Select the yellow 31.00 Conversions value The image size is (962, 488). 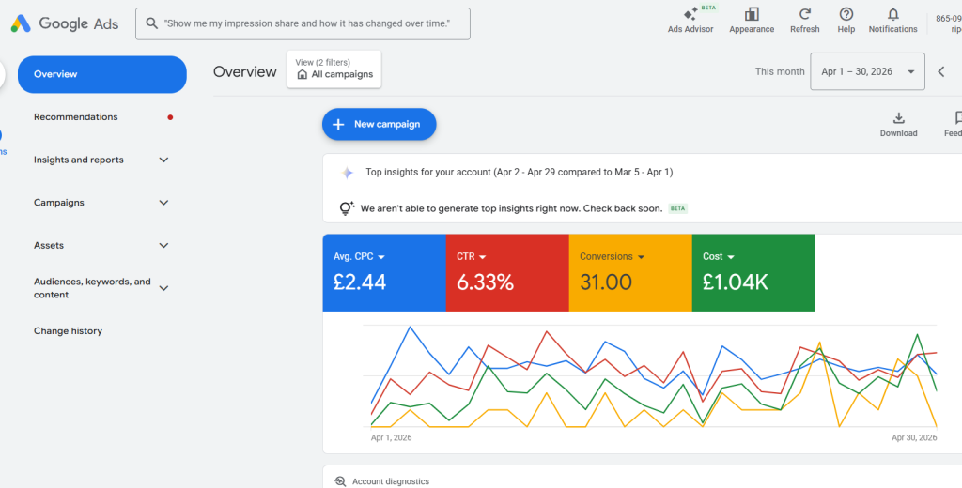606,282
